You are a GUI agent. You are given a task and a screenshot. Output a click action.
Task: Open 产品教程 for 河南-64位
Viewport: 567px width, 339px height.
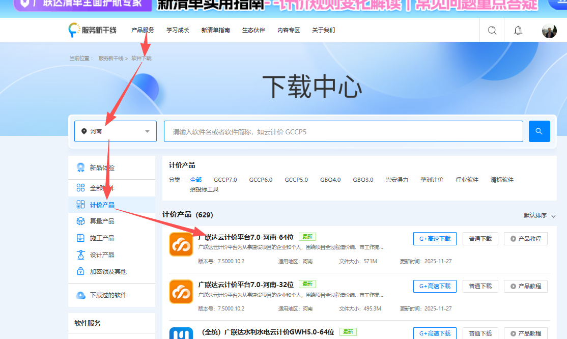(x=525, y=239)
